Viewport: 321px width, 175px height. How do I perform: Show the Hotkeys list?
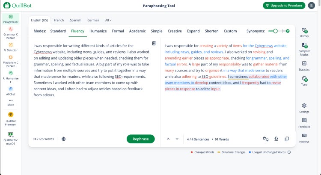pyautogui.click(x=304, y=138)
